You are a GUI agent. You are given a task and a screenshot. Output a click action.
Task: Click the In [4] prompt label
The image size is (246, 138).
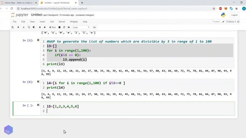coord(28,82)
